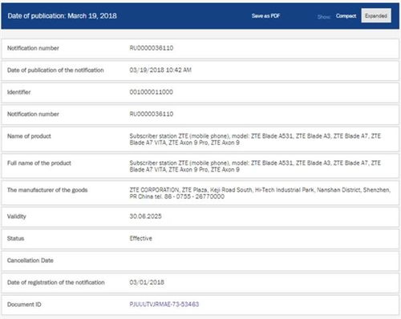Click The manufacturer of the goods label

[47, 190]
